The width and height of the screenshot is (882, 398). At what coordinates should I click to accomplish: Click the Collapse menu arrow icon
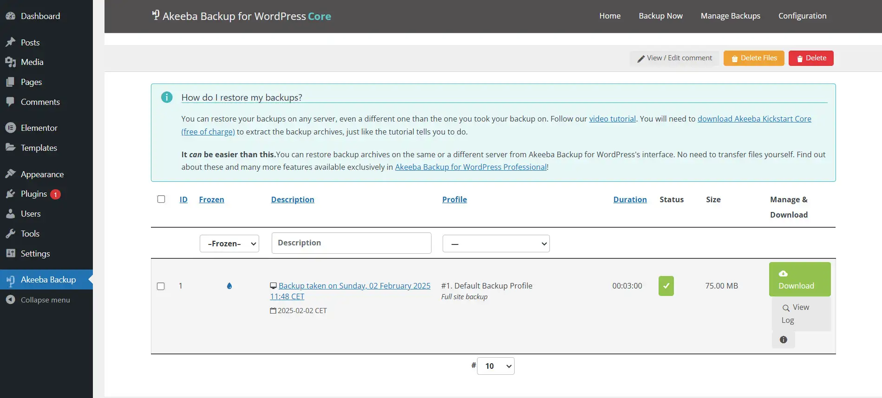click(x=10, y=300)
